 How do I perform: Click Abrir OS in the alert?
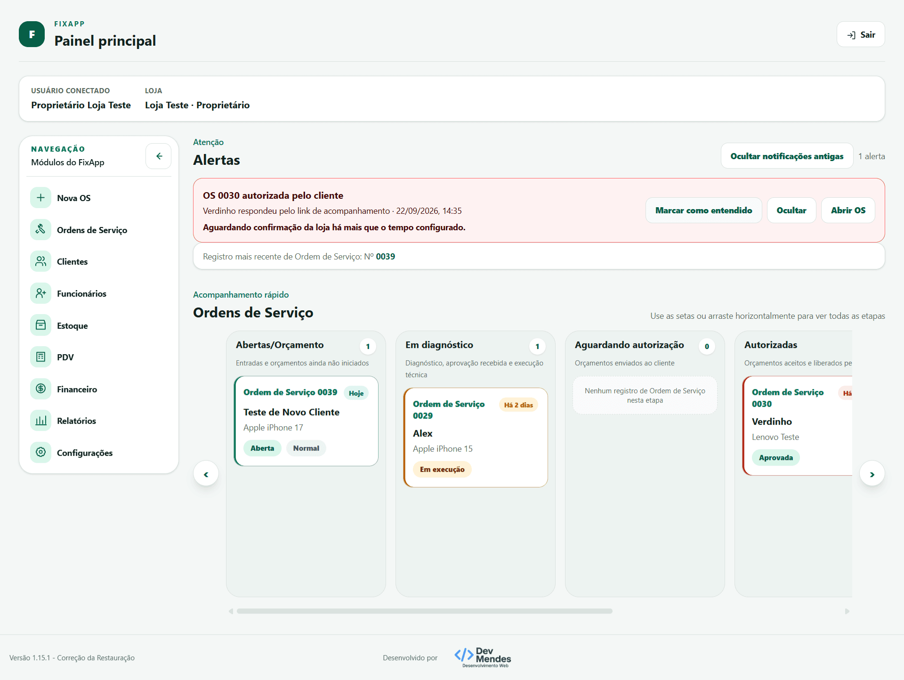[x=848, y=210]
